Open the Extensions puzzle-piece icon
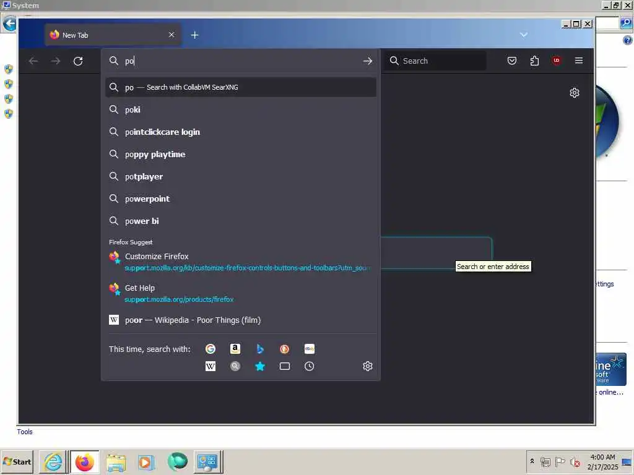 pyautogui.click(x=534, y=61)
